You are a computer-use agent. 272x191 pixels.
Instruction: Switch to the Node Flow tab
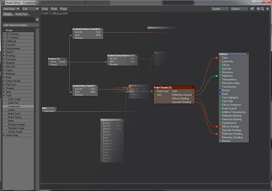pyautogui.click(x=21, y=14)
